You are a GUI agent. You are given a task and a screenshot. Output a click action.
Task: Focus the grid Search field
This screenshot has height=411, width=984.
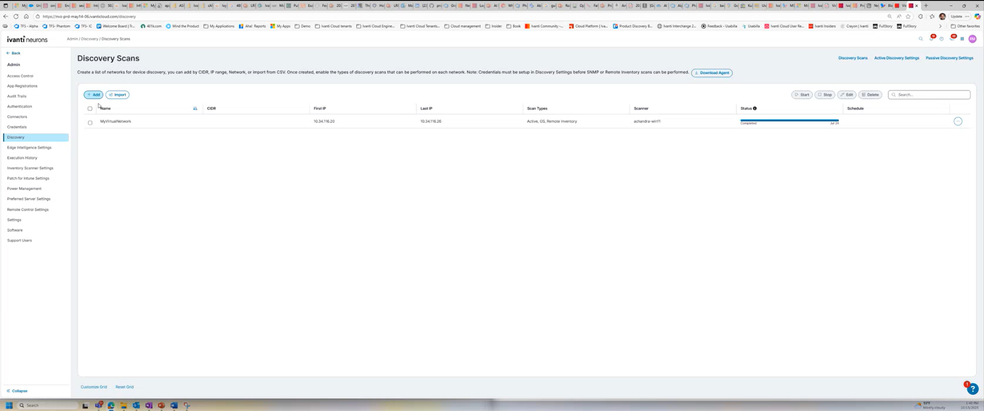[x=929, y=95]
